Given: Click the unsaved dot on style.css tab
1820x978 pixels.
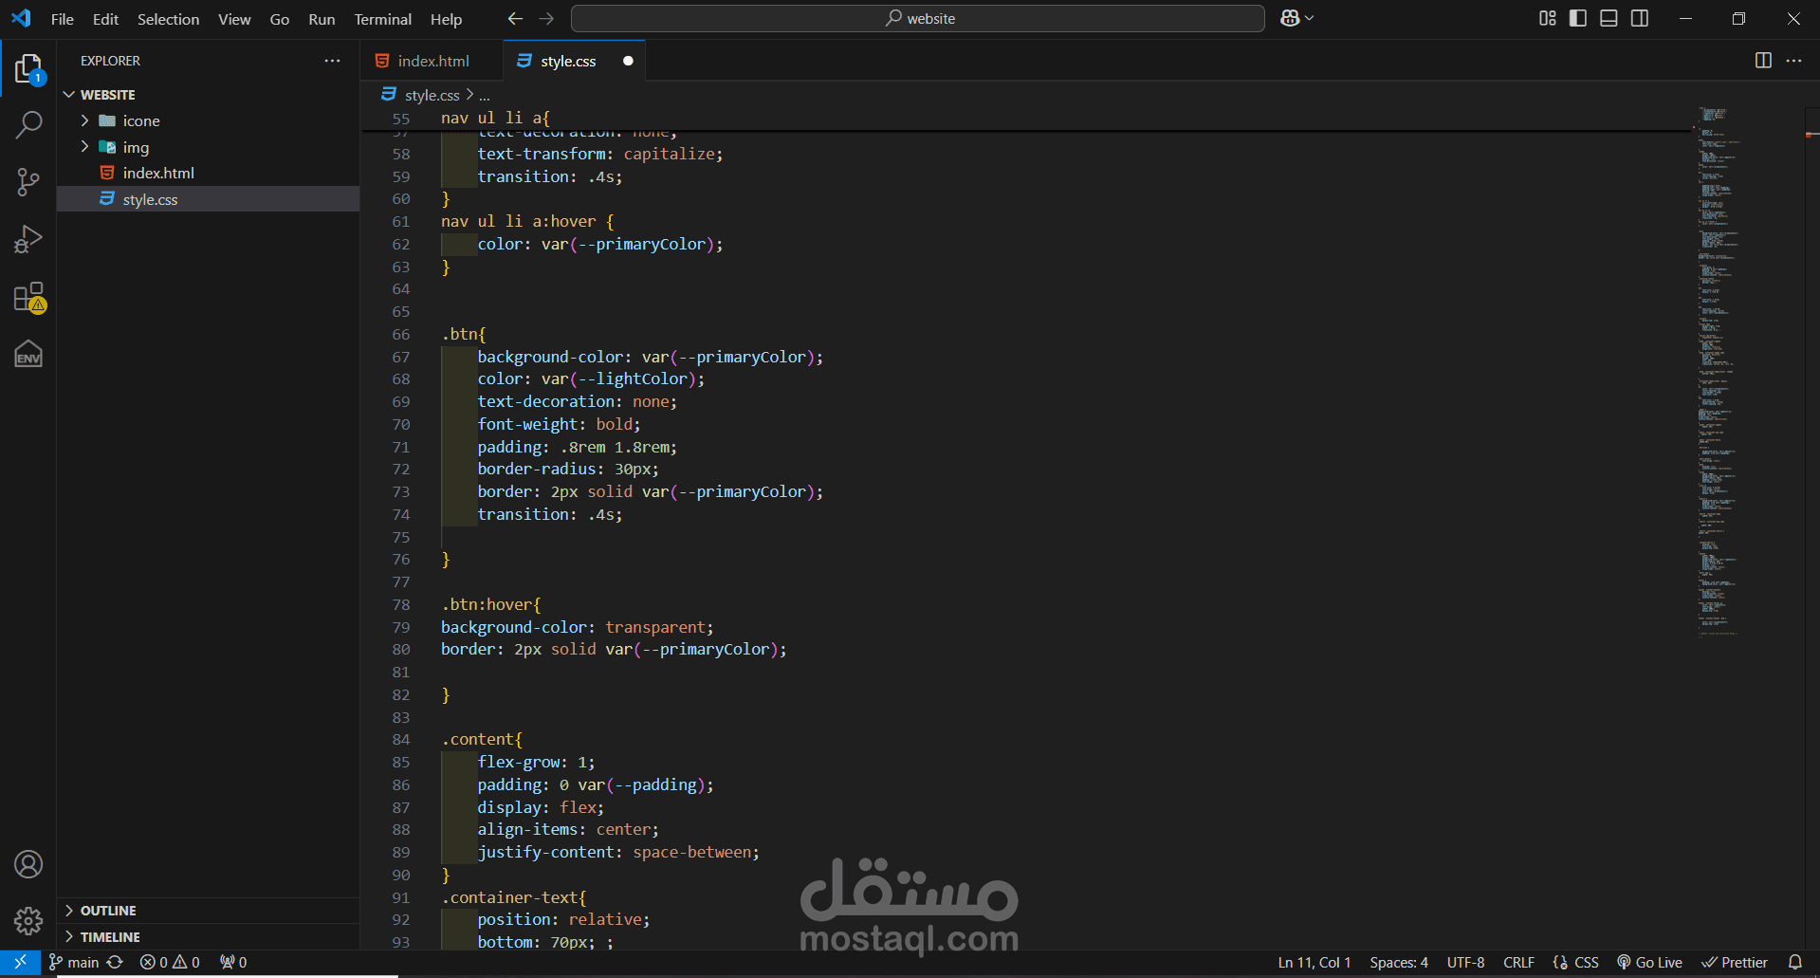Looking at the screenshot, I should (x=628, y=61).
